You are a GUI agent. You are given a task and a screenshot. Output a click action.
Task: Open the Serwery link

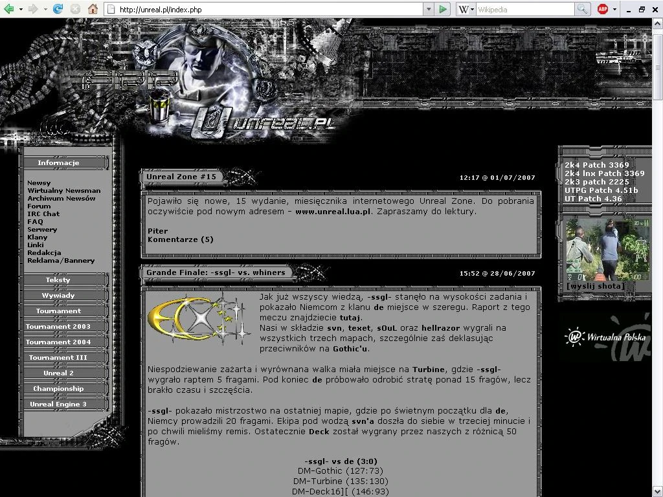tap(42, 230)
